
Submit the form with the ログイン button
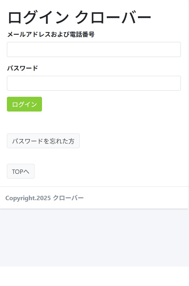pos(24,104)
